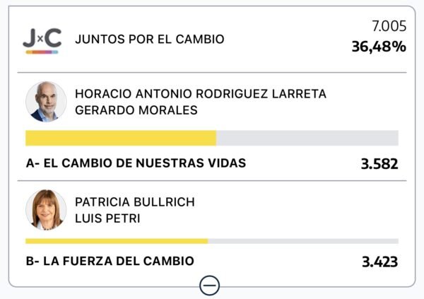This screenshot has height=299, width=424.
Task: Click the 3.582 vote count
Action: [379, 164]
